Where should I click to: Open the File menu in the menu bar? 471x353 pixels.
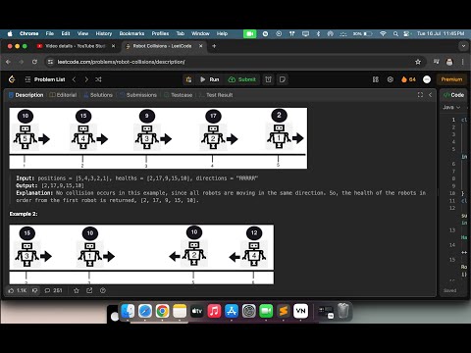tap(50, 33)
